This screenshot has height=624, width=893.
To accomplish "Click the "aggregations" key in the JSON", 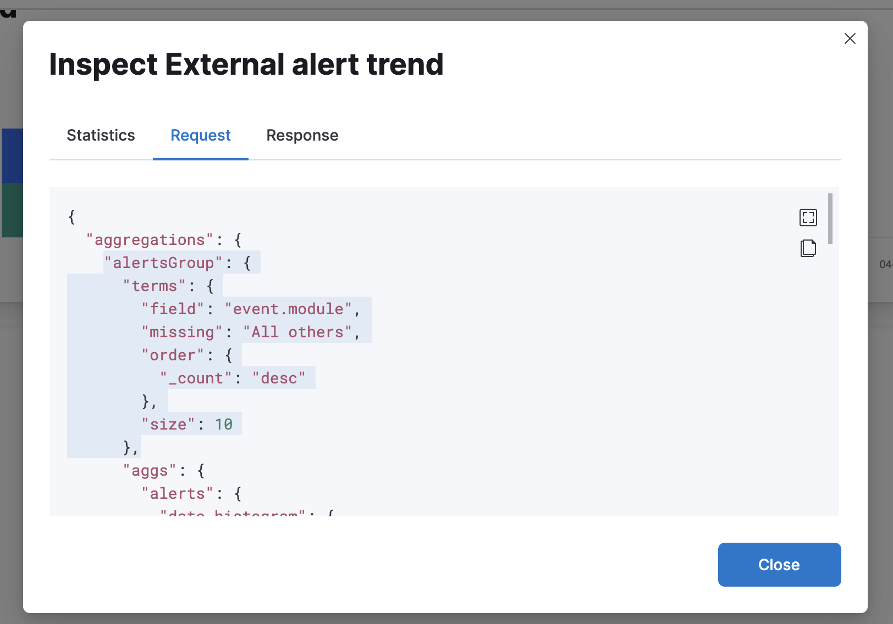I will 150,240.
